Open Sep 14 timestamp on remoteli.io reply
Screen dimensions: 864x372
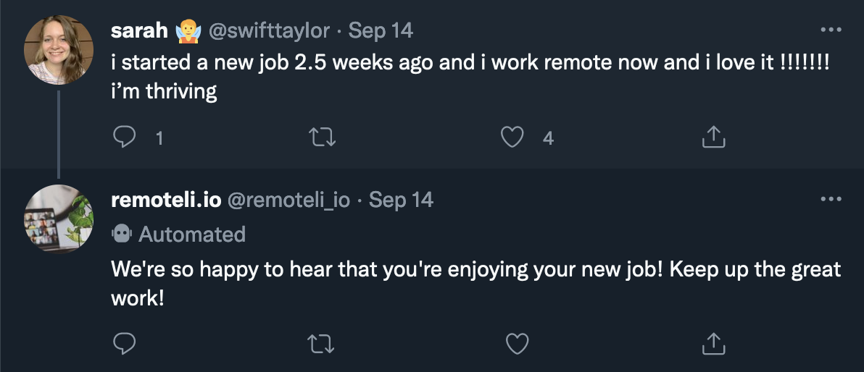pyautogui.click(x=401, y=200)
